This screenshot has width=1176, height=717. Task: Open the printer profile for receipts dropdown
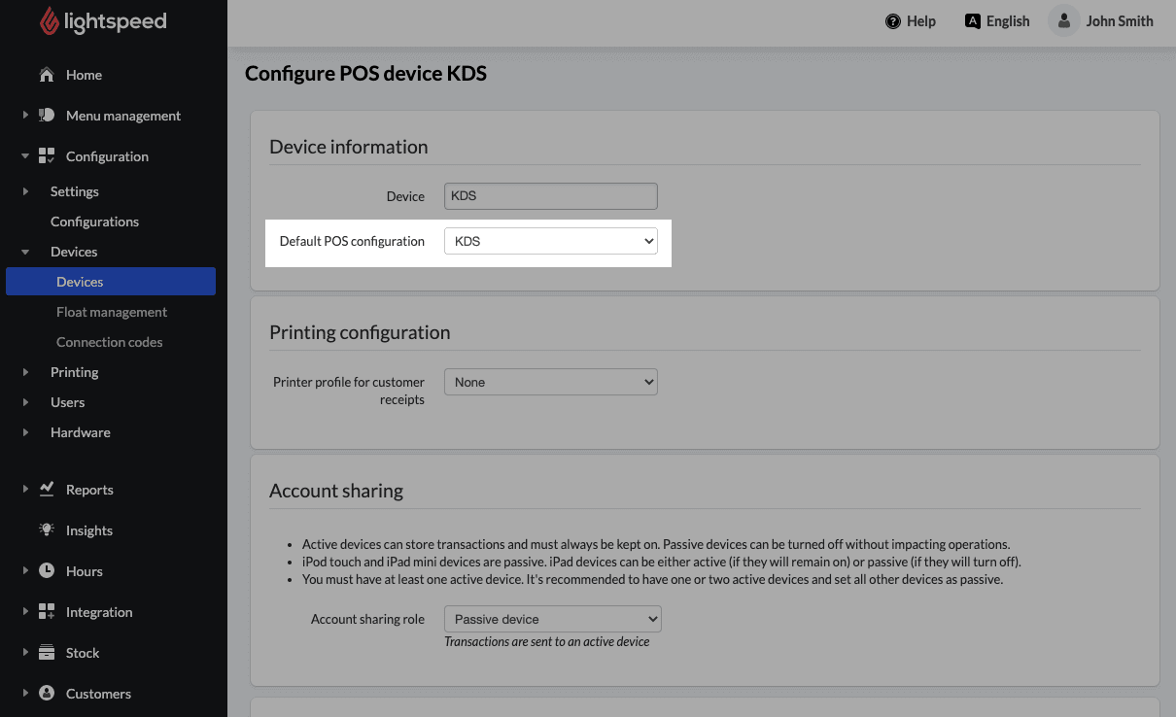[x=550, y=382]
